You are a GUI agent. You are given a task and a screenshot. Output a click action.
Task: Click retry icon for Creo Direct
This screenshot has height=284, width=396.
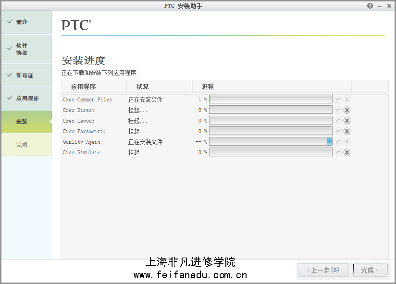[x=338, y=110]
